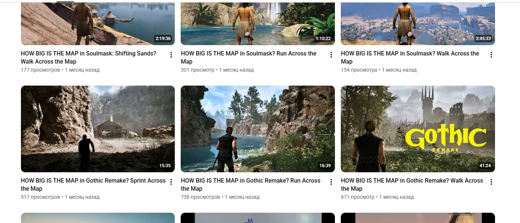Open title link 'Gothic Remake? Sprint Across the Map'
This screenshot has width=520, height=223.
pos(93,184)
